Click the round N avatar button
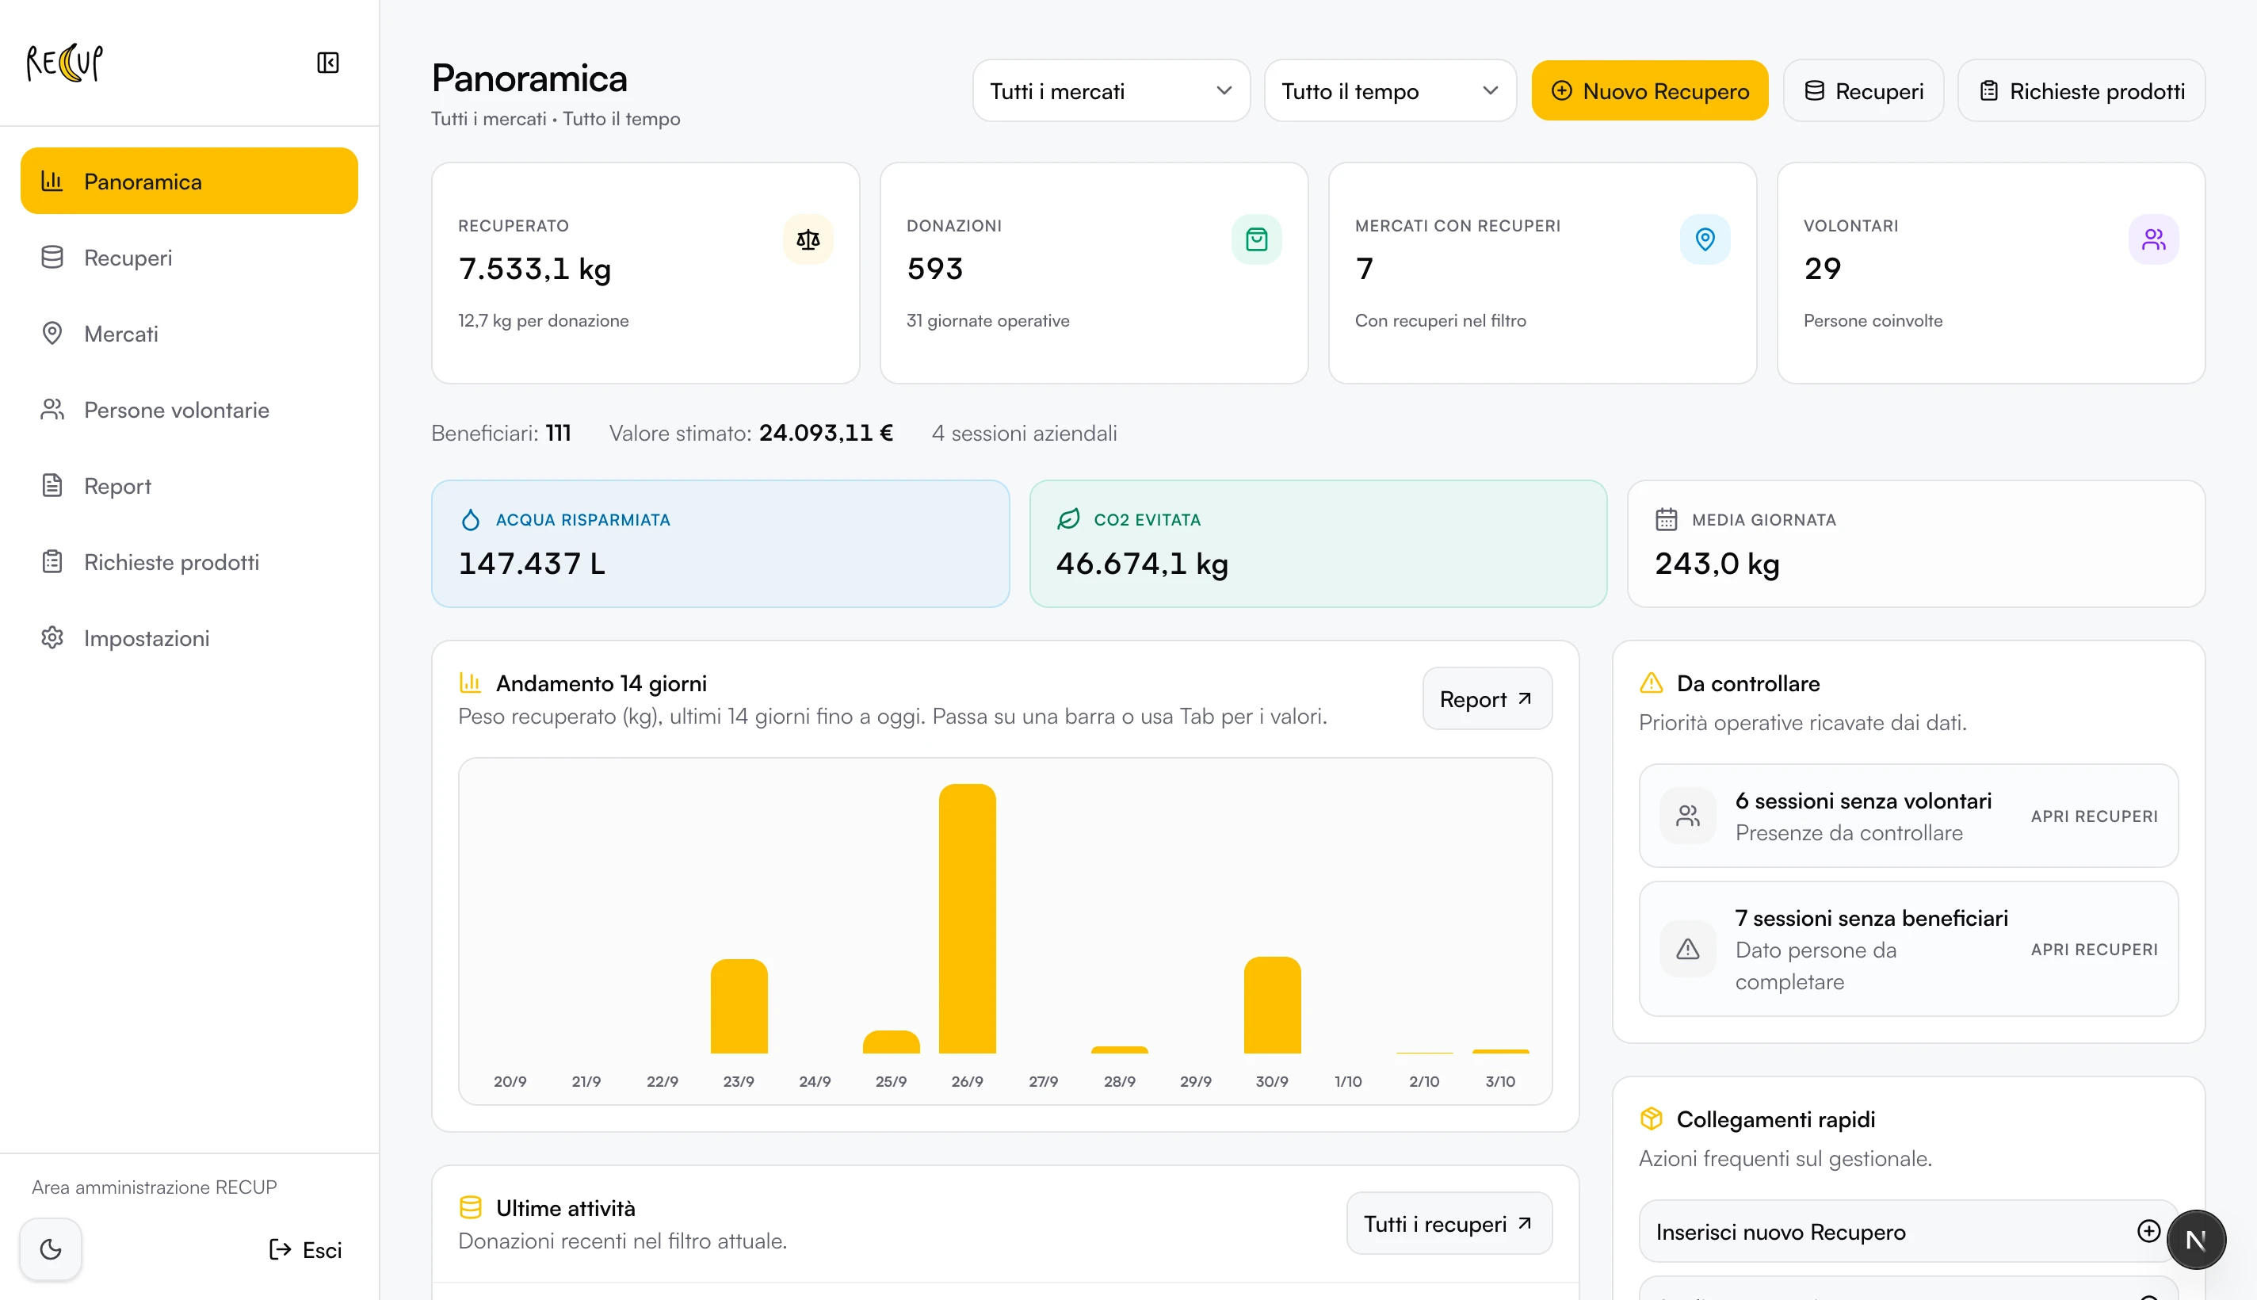2257x1300 pixels. pos(2195,1239)
